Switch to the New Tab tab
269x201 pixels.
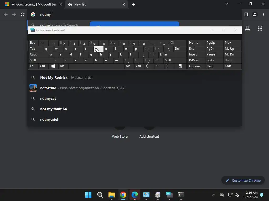[x=96, y=4]
